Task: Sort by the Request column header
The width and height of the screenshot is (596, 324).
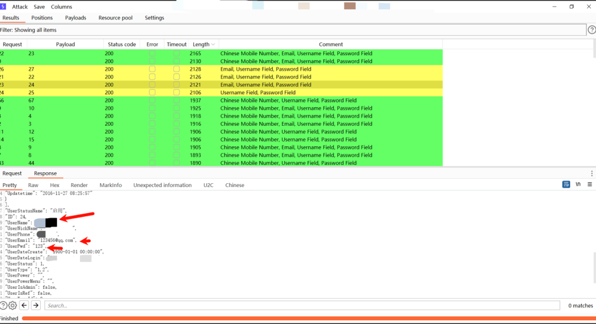Action: pos(13,45)
